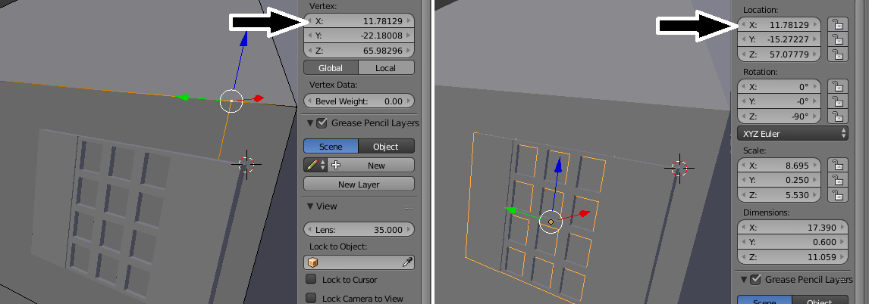Click the grease pencil brush icon
The height and width of the screenshot is (304, 869).
(x=312, y=166)
